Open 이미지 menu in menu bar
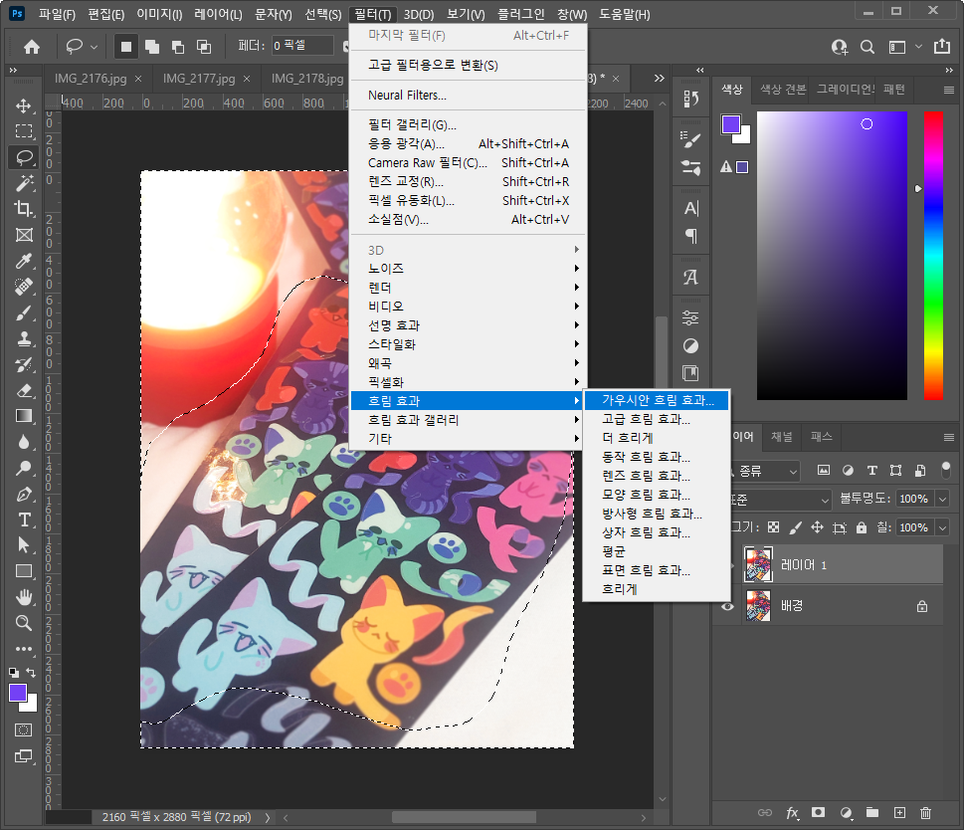The height and width of the screenshot is (830, 964). 159,14
